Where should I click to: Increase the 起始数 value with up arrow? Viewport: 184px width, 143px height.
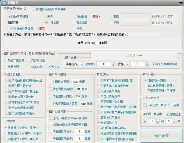[113, 63]
